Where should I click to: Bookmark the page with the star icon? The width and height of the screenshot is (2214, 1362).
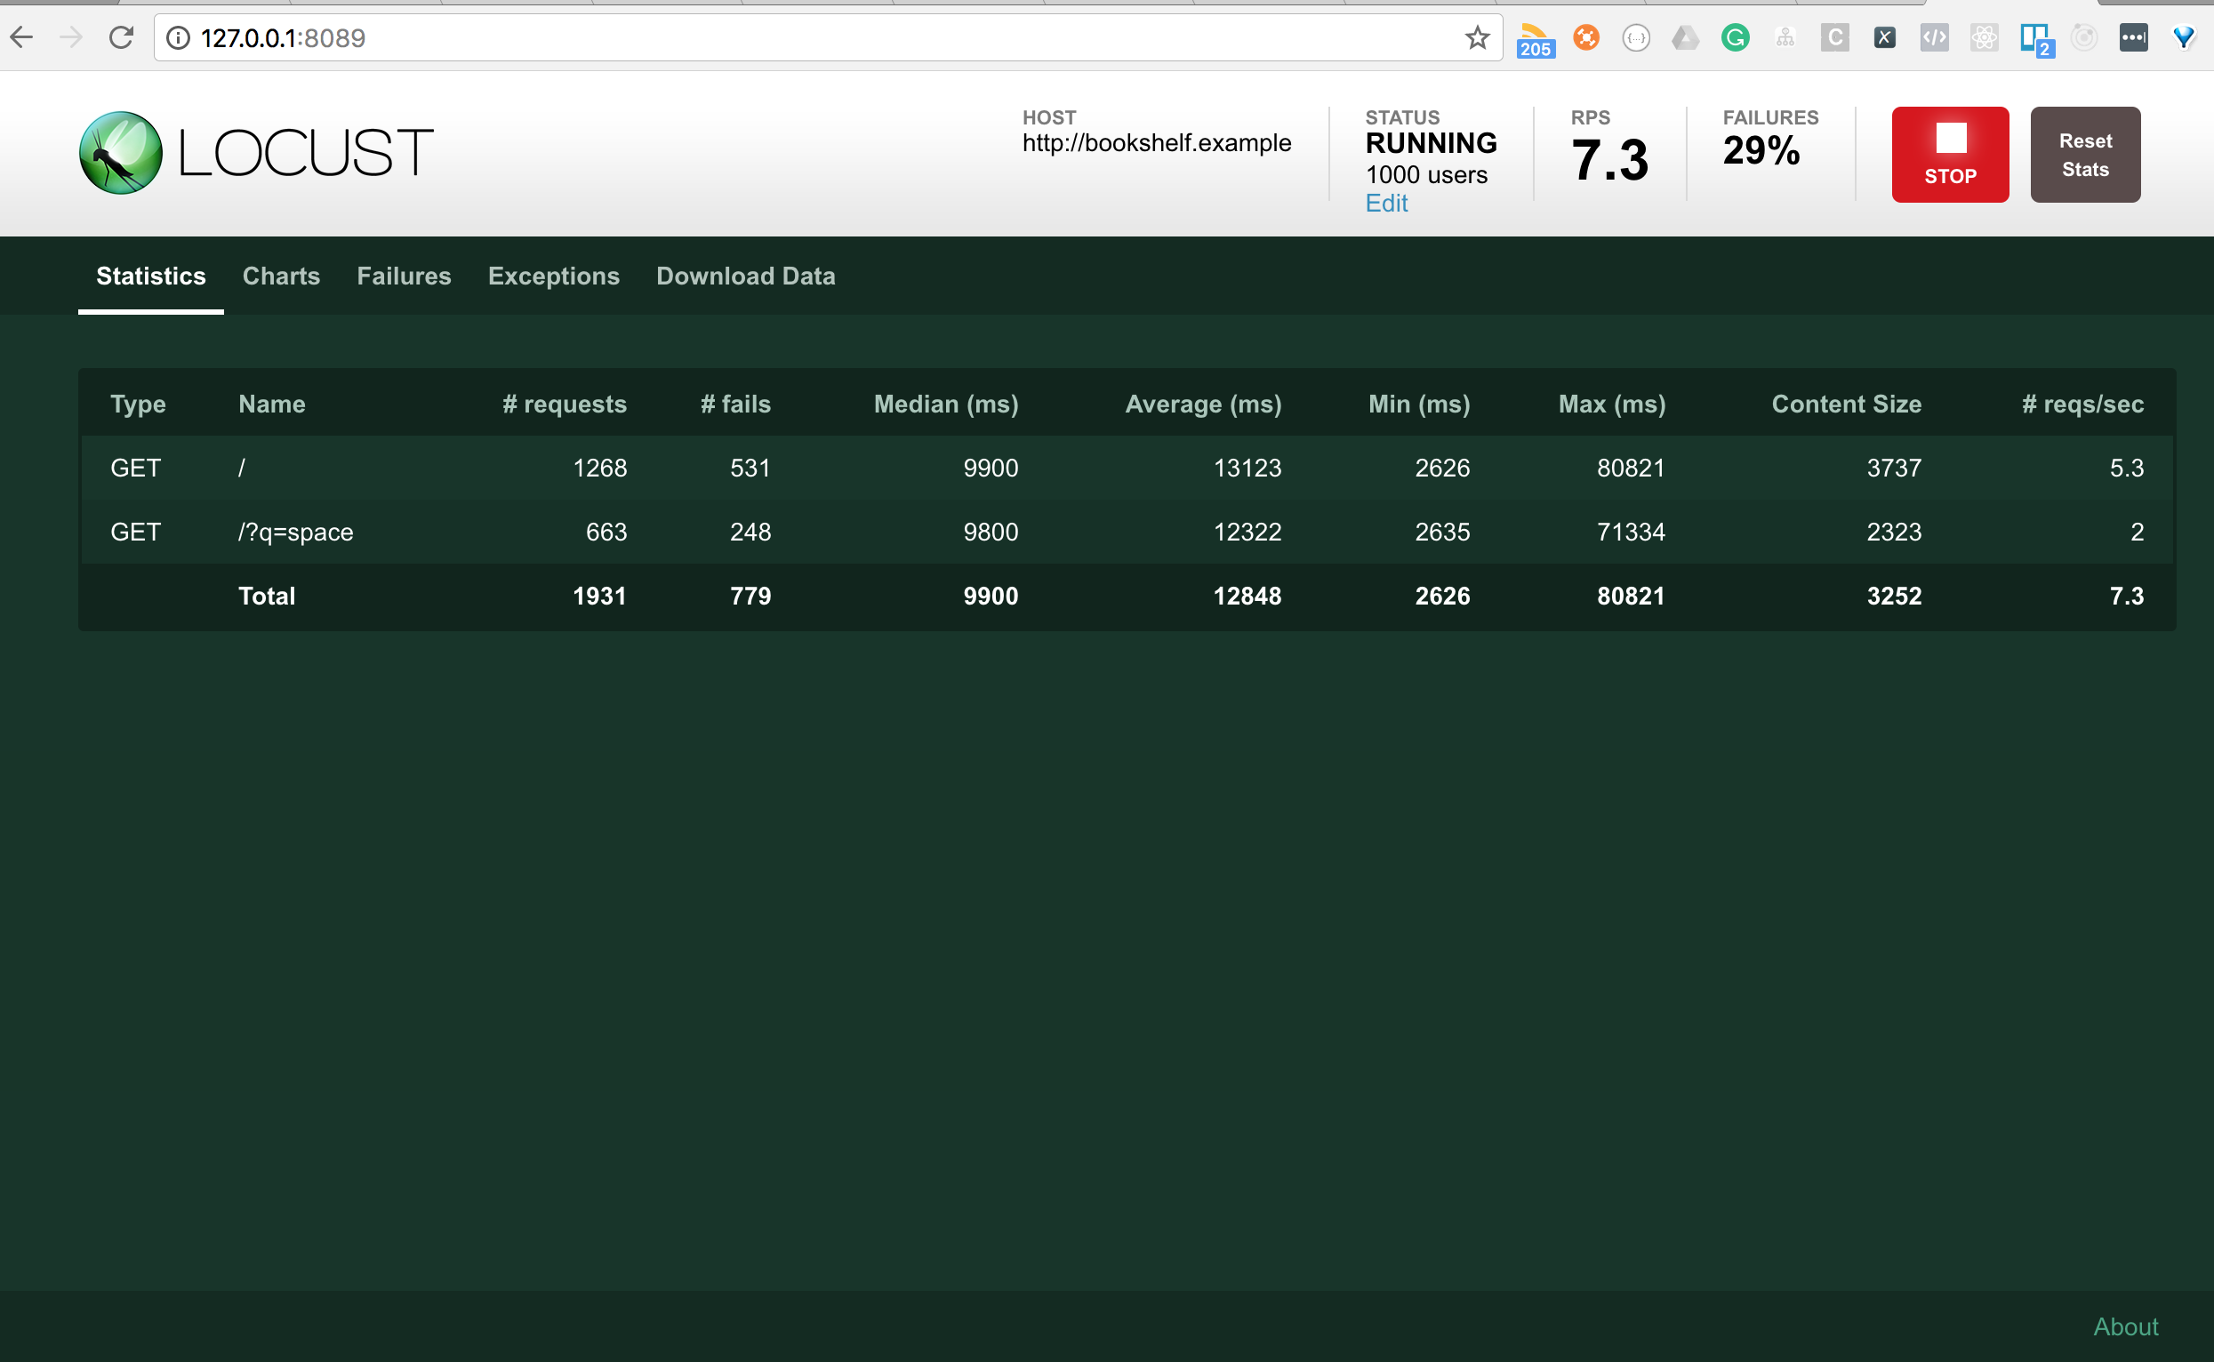pyautogui.click(x=1477, y=38)
